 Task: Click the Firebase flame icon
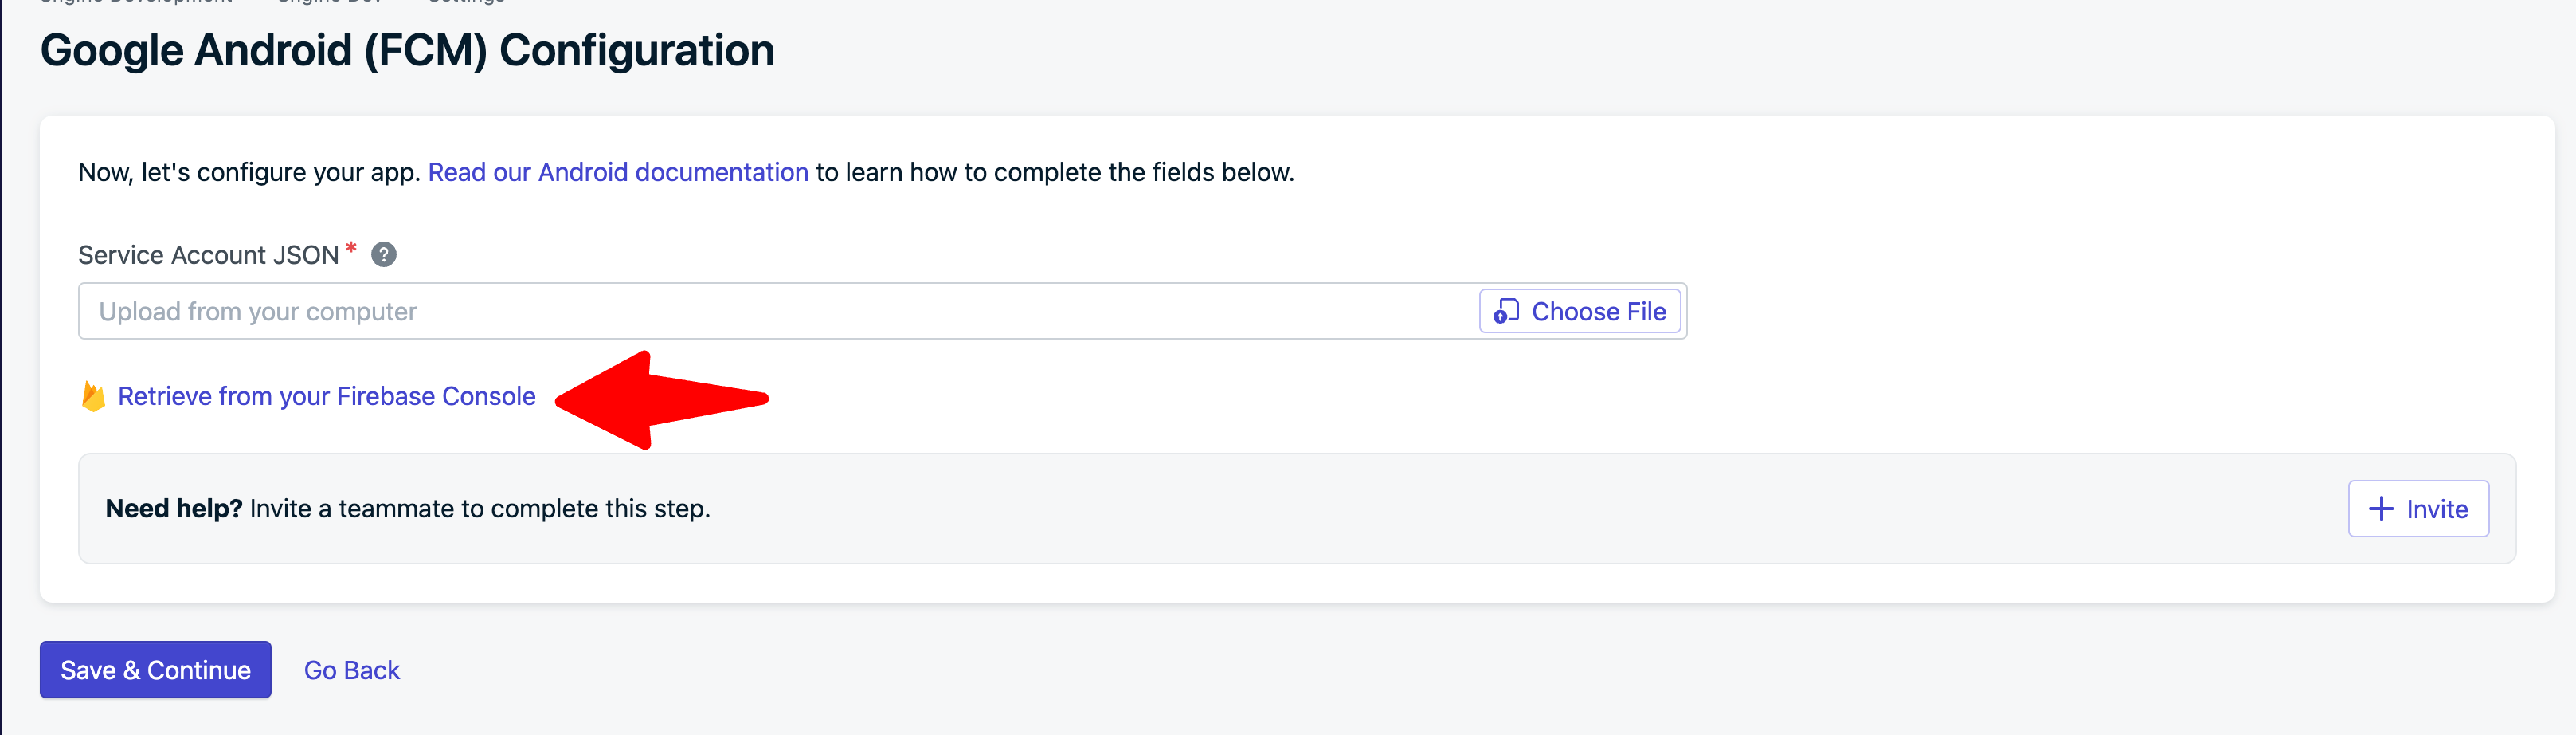click(x=93, y=396)
